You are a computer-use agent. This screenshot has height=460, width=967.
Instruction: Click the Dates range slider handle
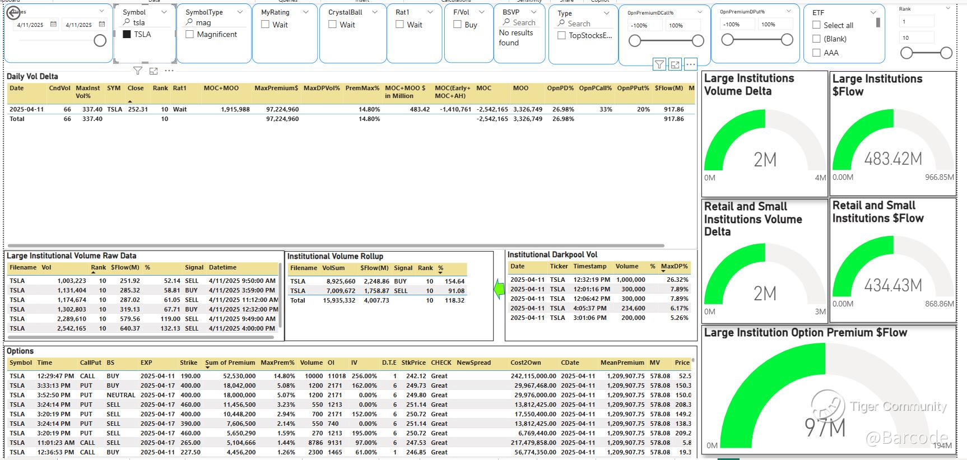point(100,40)
